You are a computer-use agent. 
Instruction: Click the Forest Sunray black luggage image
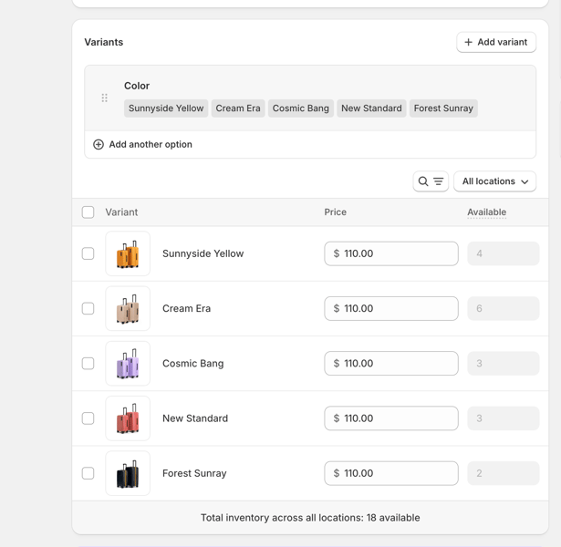[128, 473]
